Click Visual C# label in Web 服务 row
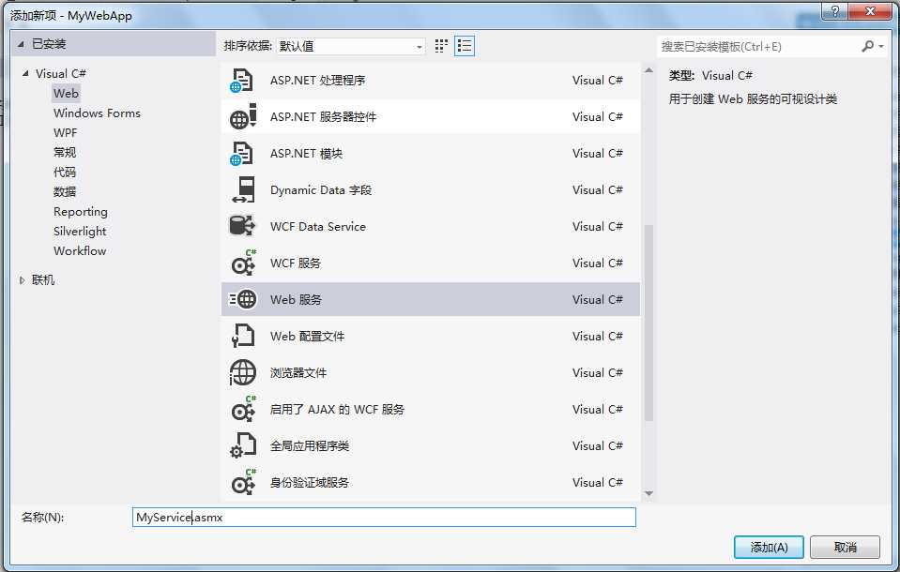This screenshot has height=572, width=900. coord(598,299)
